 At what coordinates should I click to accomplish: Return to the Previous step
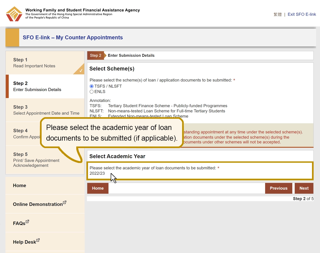tap(279, 188)
